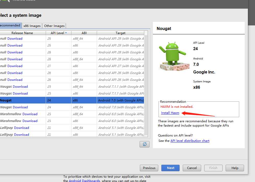Download Lollipop x86 system image
The image size is (255, 182).
click(21, 134)
